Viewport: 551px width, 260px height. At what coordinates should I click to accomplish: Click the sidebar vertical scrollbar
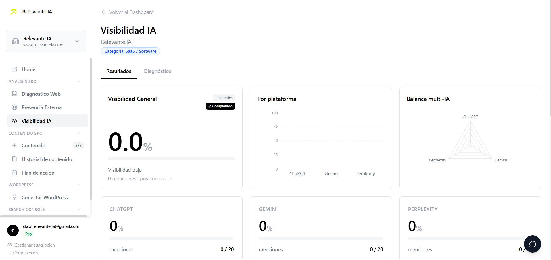point(91,129)
